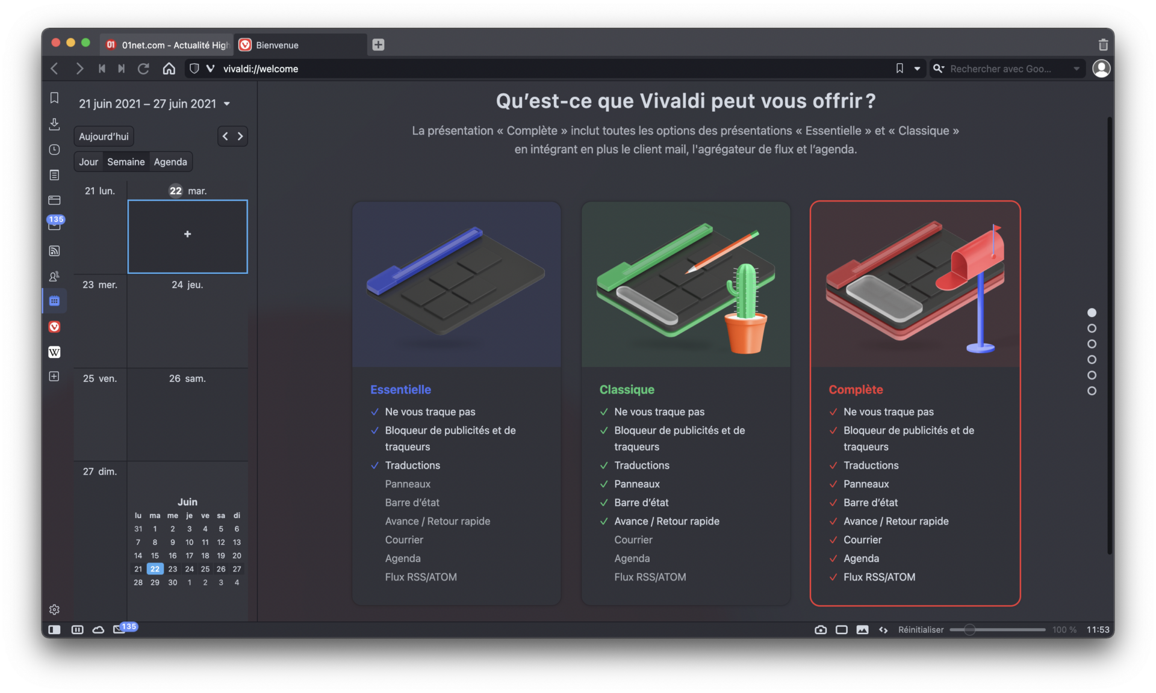Screen dimensions: 1156x693
Task: Open the sync cloud status icon
Action: click(x=98, y=629)
